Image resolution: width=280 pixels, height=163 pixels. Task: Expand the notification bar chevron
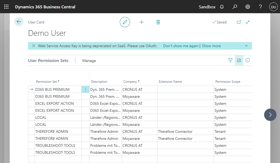click(246, 46)
